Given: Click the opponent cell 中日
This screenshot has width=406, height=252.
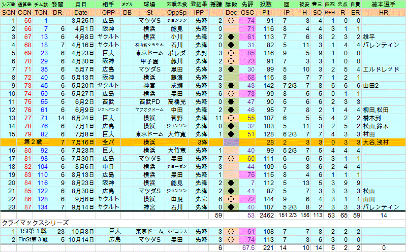Looking at the screenshot, I should pos(108,167).
